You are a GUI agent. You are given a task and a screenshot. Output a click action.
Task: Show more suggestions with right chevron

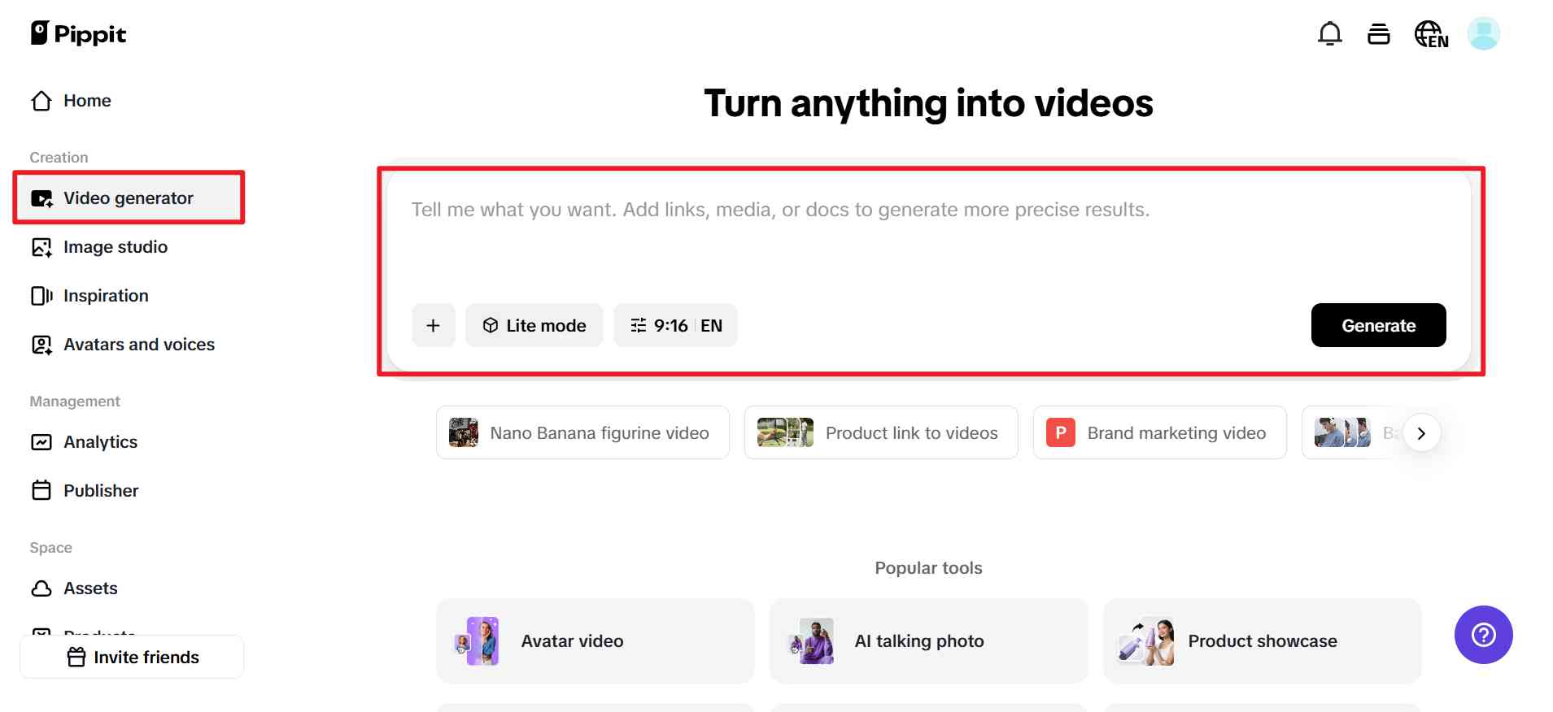point(1421,433)
